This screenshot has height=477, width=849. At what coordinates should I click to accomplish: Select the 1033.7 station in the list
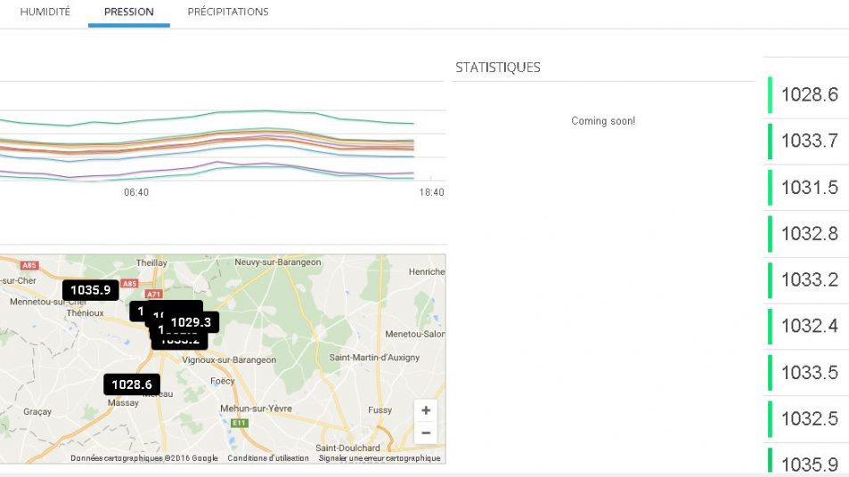(x=809, y=141)
